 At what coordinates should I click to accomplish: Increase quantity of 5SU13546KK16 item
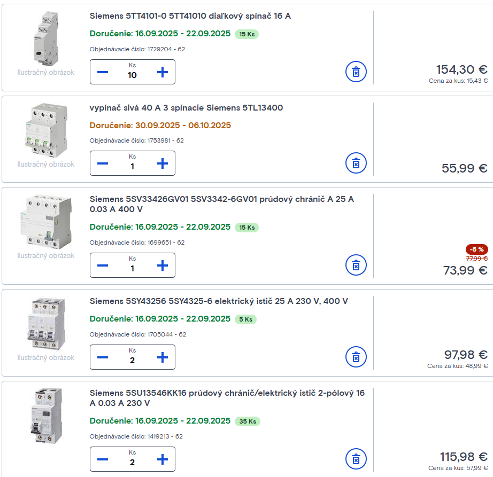point(162,459)
